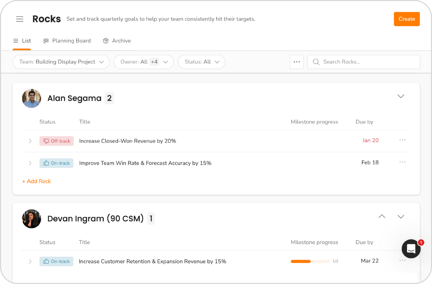Open the Status: All filter dropdown
The height and width of the screenshot is (284, 432).
pyautogui.click(x=201, y=62)
